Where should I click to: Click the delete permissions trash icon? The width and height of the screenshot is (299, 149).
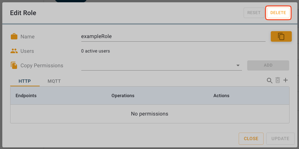(x=278, y=80)
